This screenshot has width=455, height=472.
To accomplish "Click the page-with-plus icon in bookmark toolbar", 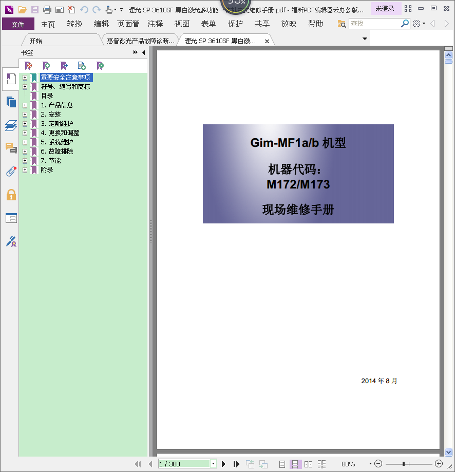I will pos(82,66).
